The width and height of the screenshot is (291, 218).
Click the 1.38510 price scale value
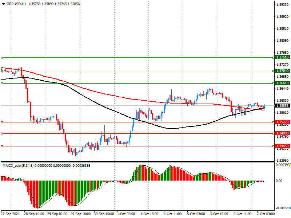click(x=283, y=29)
